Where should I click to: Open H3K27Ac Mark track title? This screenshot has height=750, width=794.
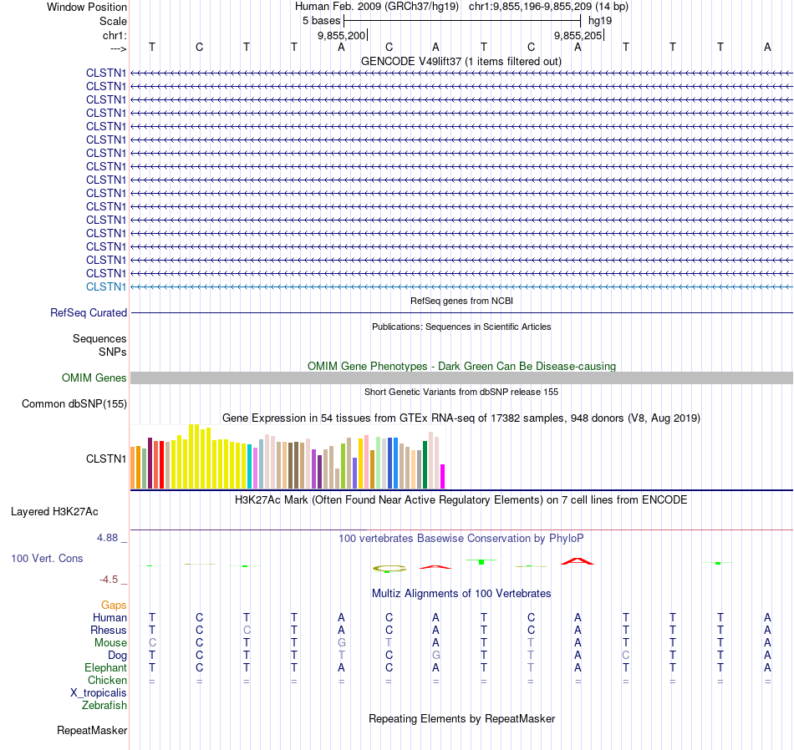point(461,500)
